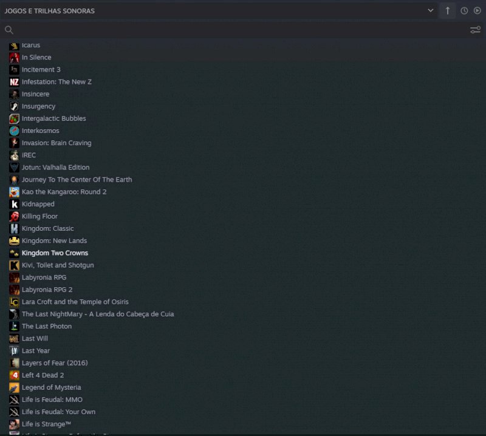
Task: Select Intergalactic Bubbles game icon
Action: click(x=15, y=118)
